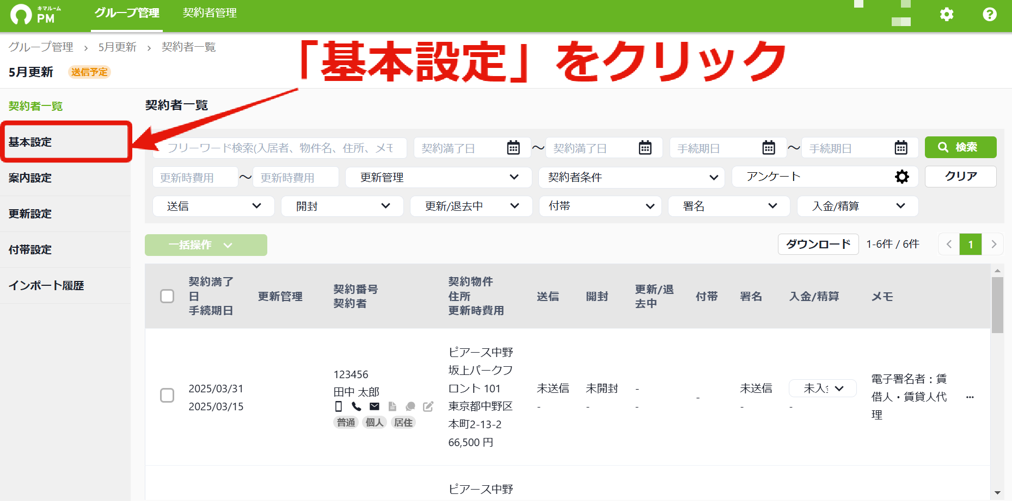Image resolution: width=1012 pixels, height=501 pixels.
Task: Open calendar for second 契約満了日 field
Action: 645,148
